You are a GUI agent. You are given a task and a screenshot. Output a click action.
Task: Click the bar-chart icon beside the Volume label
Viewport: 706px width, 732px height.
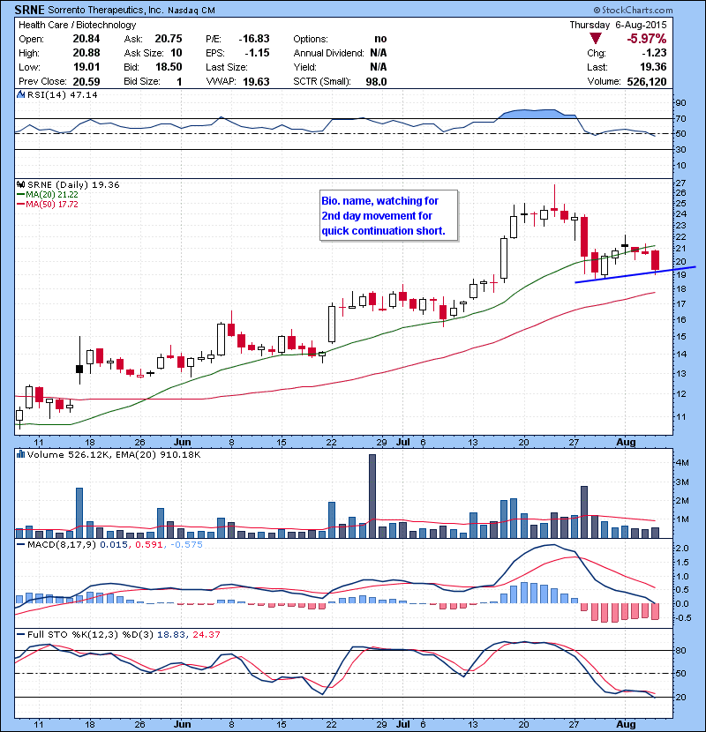[20, 454]
